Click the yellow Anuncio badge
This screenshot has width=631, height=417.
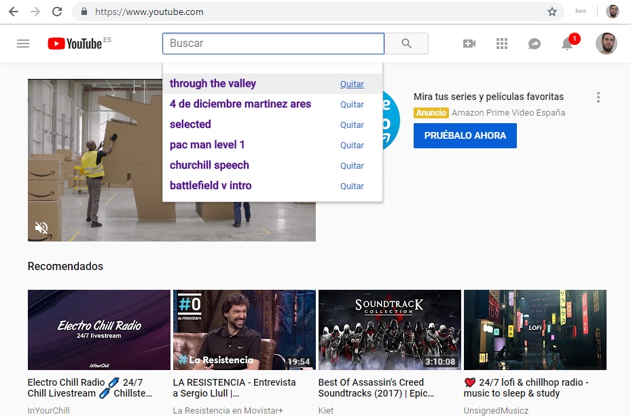pos(431,113)
